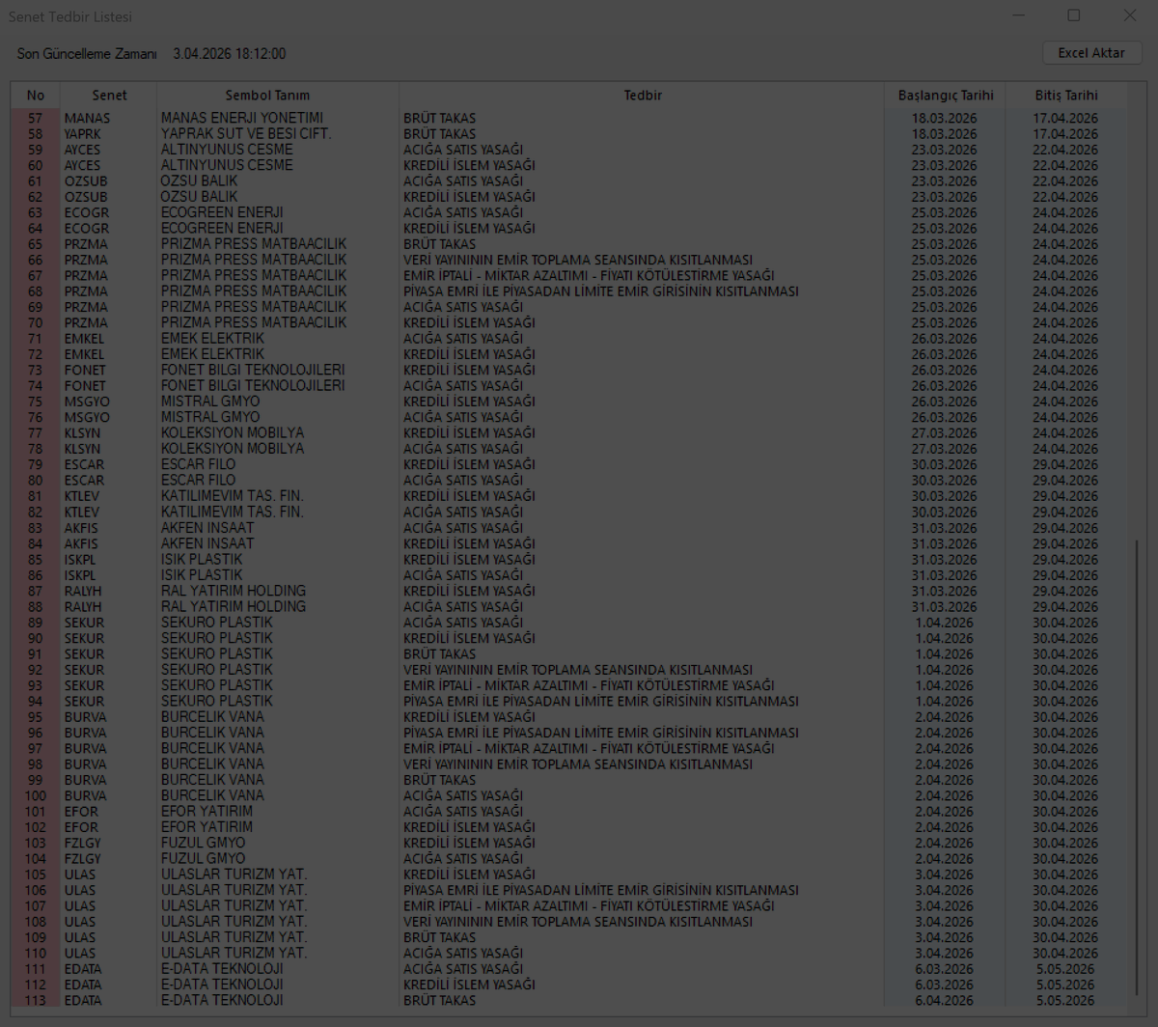This screenshot has width=1158, height=1027.
Task: Select tedbir text in row 94
Action: coord(601,702)
